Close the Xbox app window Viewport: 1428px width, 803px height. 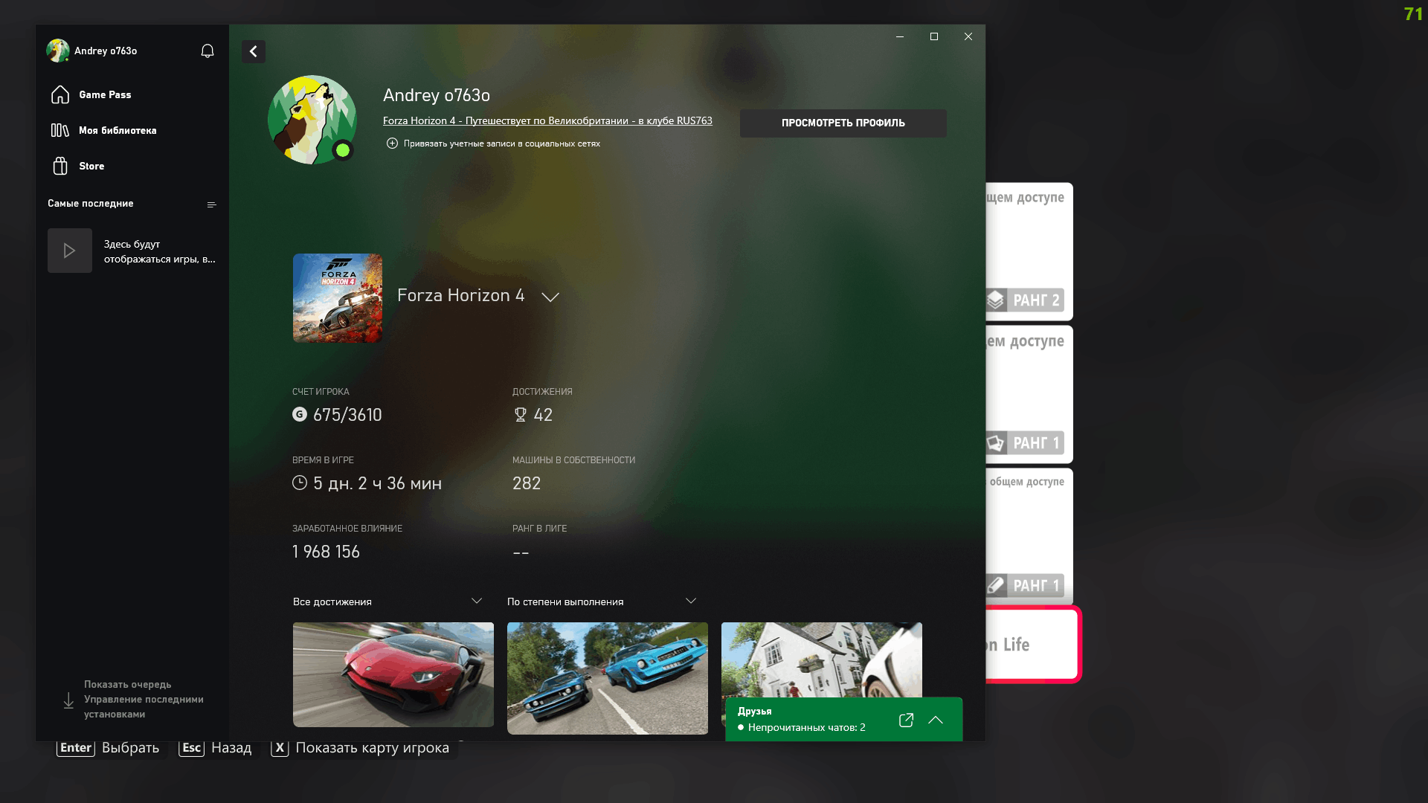click(968, 36)
